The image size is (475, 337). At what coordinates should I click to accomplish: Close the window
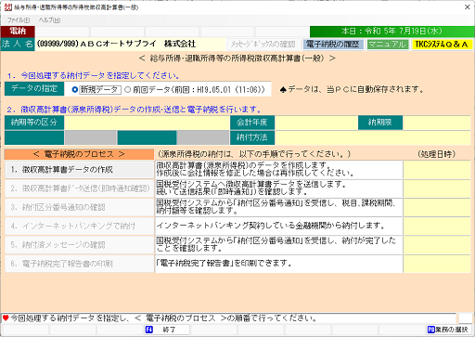click(x=468, y=6)
